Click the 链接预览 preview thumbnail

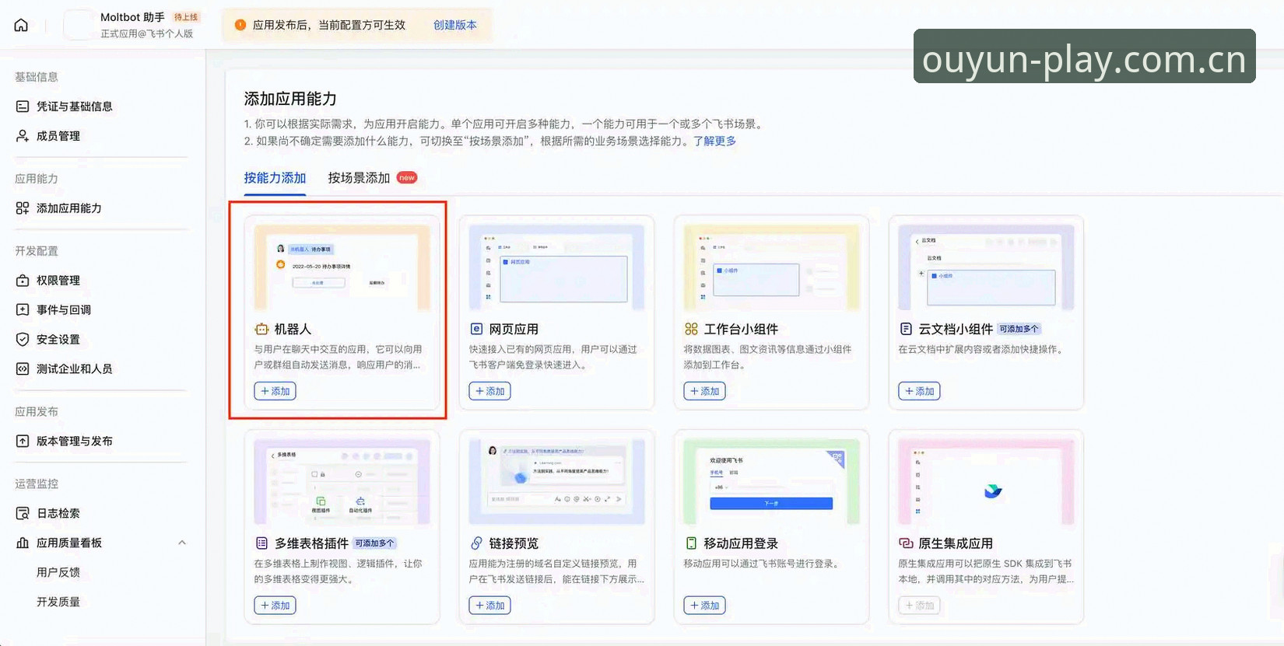[x=557, y=482]
